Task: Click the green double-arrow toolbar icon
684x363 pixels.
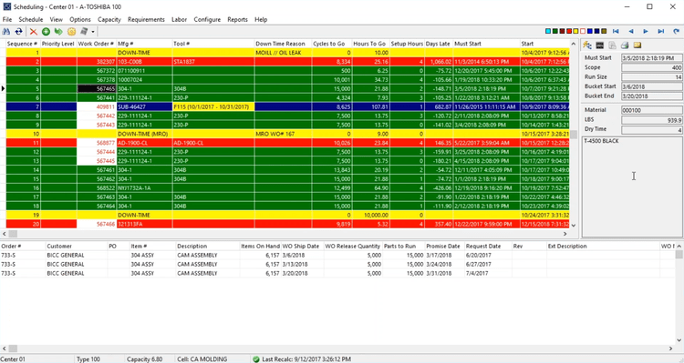Action: (58, 31)
